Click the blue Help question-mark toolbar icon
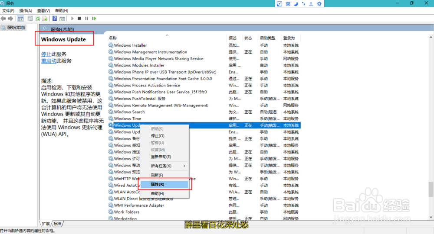Image resolution: width=434 pixels, height=234 pixels. pyautogui.click(x=55, y=19)
